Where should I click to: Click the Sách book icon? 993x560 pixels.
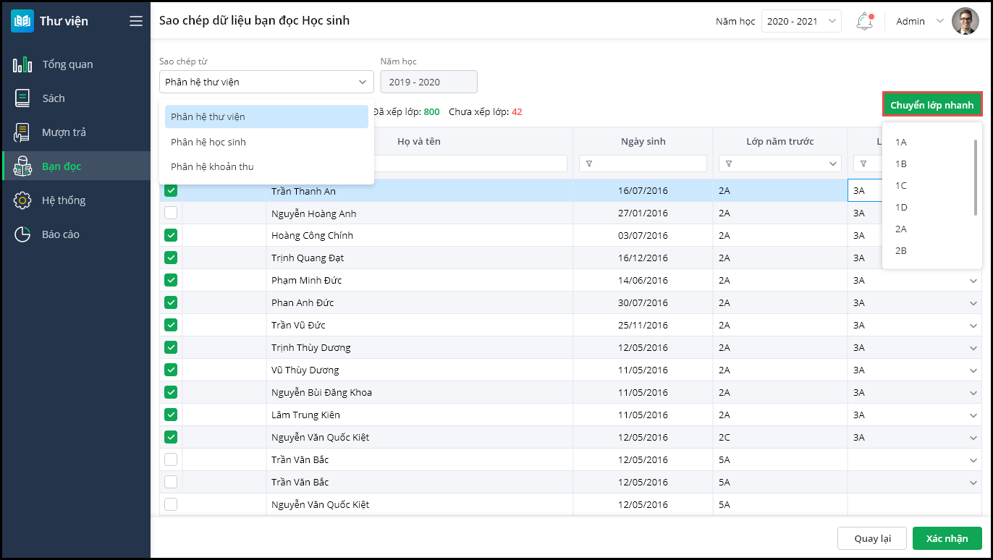point(22,98)
